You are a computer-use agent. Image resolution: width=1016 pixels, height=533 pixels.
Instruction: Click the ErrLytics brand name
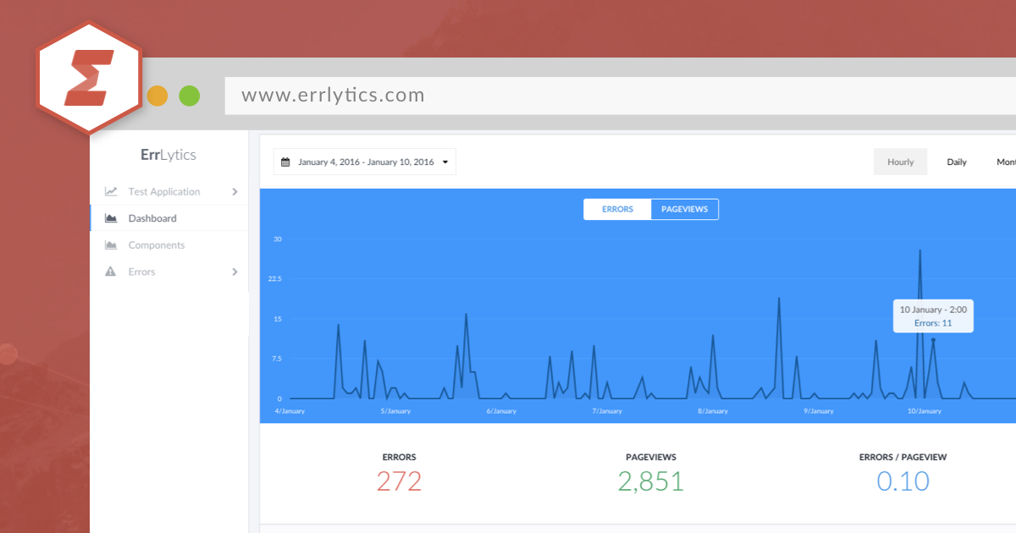[168, 155]
